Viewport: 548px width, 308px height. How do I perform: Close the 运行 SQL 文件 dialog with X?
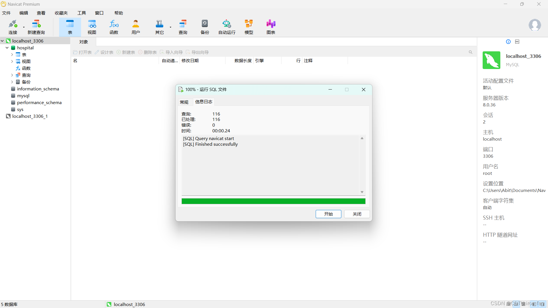pyautogui.click(x=364, y=90)
